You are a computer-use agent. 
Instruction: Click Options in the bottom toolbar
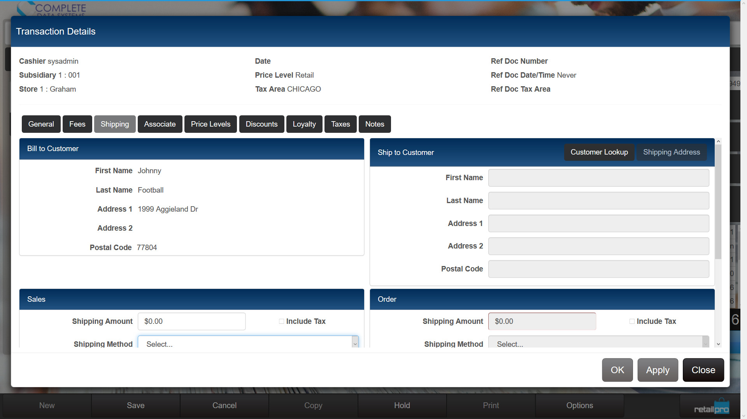579,405
